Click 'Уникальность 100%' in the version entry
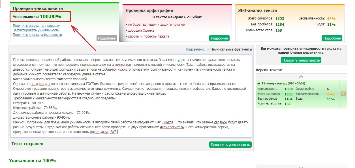 [276, 89]
